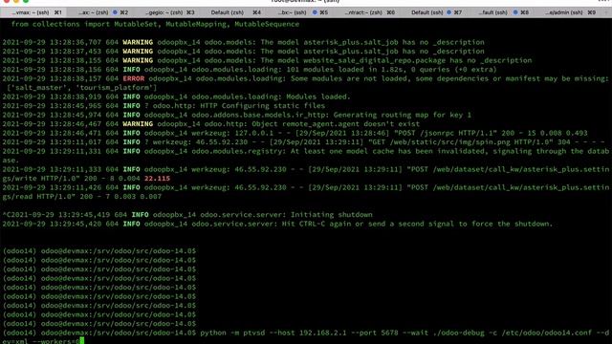
Task: Click 'Hit CTRL-C again' log line
Action: pos(277,224)
